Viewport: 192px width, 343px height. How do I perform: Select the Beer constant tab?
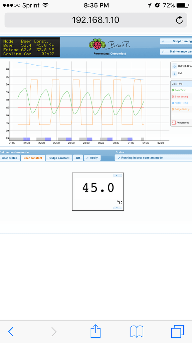33,158
